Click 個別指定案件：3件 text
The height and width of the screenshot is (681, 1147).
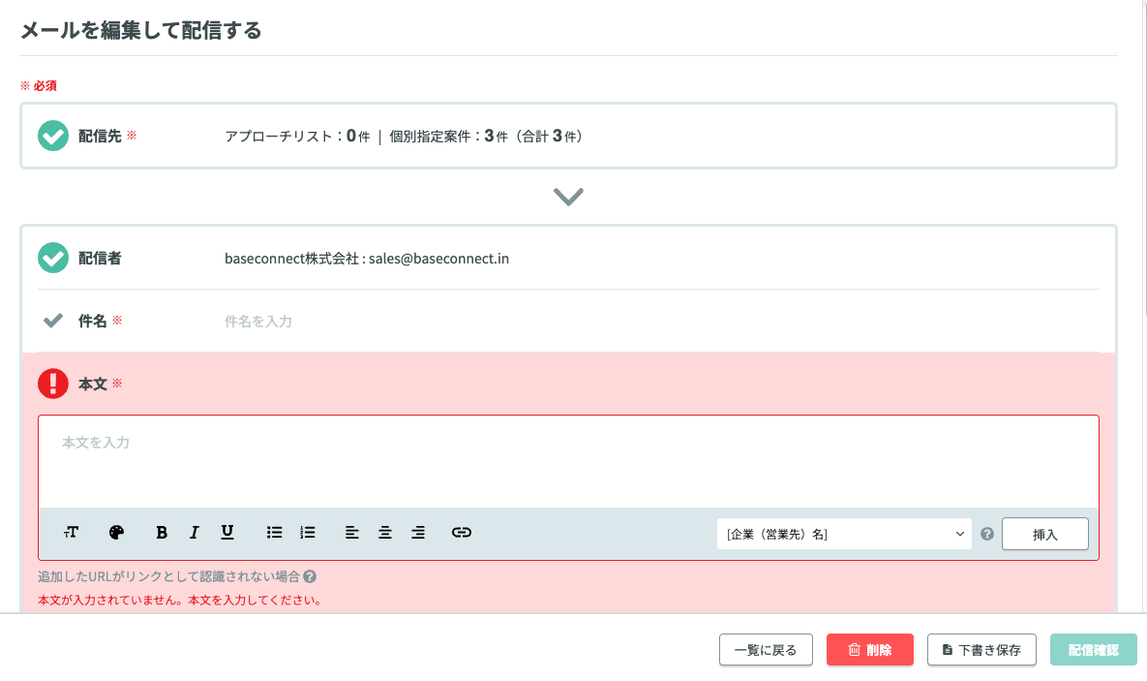[448, 137]
